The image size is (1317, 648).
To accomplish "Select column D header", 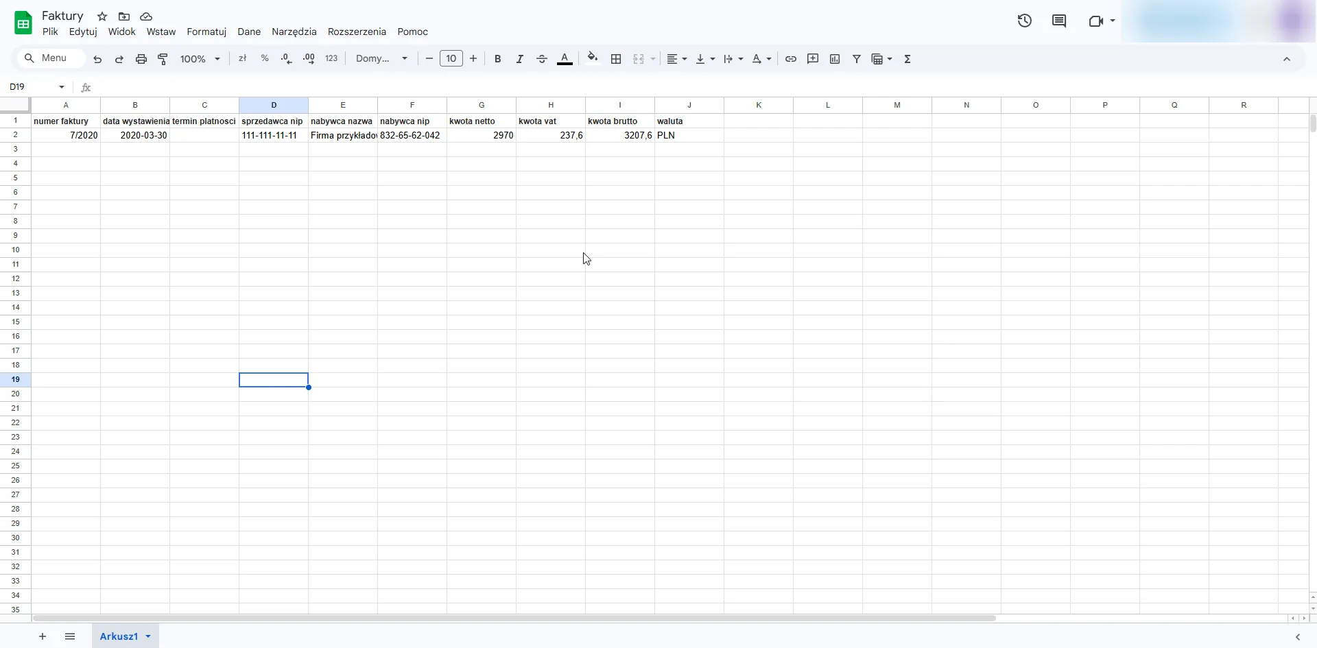I will 274,105.
